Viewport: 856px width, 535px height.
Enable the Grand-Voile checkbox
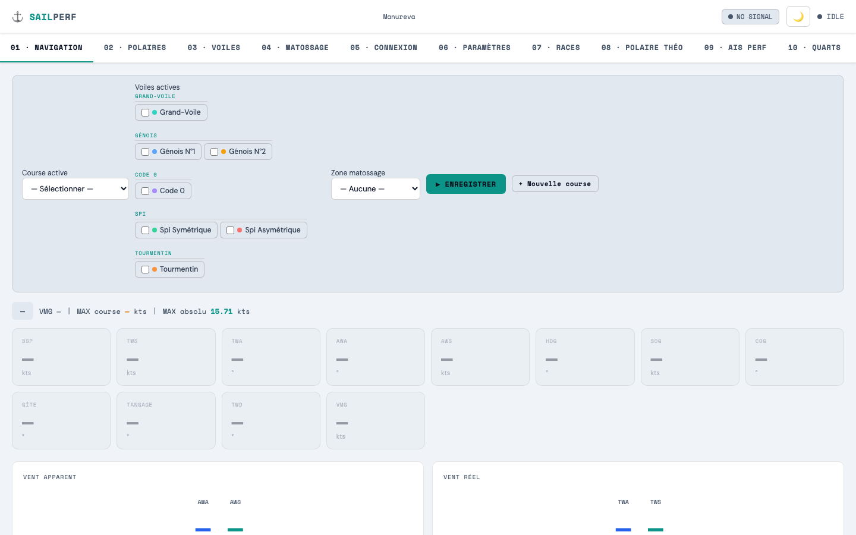145,112
